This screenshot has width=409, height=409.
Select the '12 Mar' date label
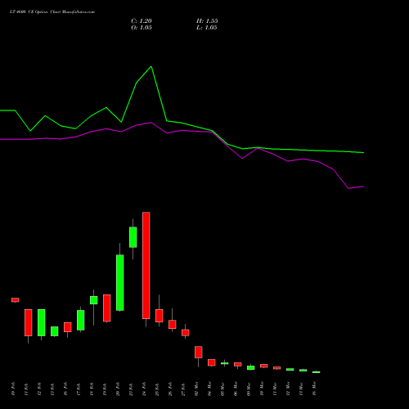289,389
